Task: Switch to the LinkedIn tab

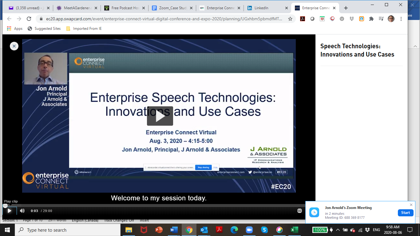Action: coord(267,8)
